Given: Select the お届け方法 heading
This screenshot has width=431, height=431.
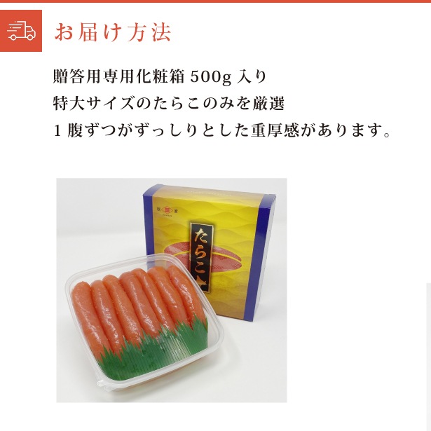Looking at the screenshot, I should [x=113, y=32].
